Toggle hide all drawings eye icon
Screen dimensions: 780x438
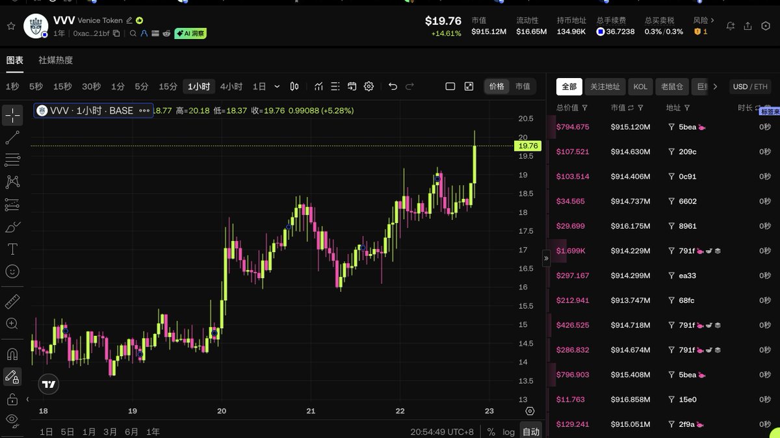tap(12, 420)
